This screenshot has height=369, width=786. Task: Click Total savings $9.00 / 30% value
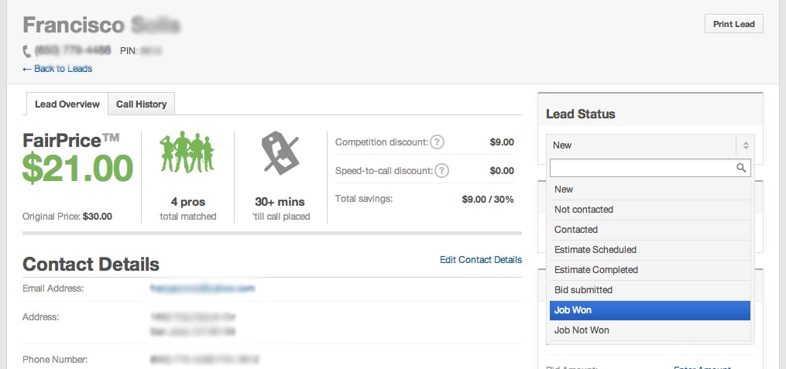pos(488,200)
